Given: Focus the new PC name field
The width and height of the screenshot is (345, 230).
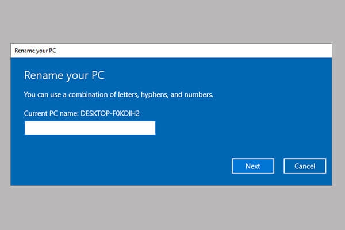Looking at the screenshot, I should point(90,128).
